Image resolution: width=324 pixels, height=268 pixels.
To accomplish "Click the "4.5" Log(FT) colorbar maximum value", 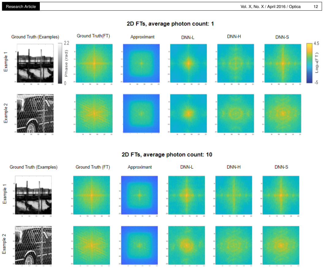I will (316, 43).
